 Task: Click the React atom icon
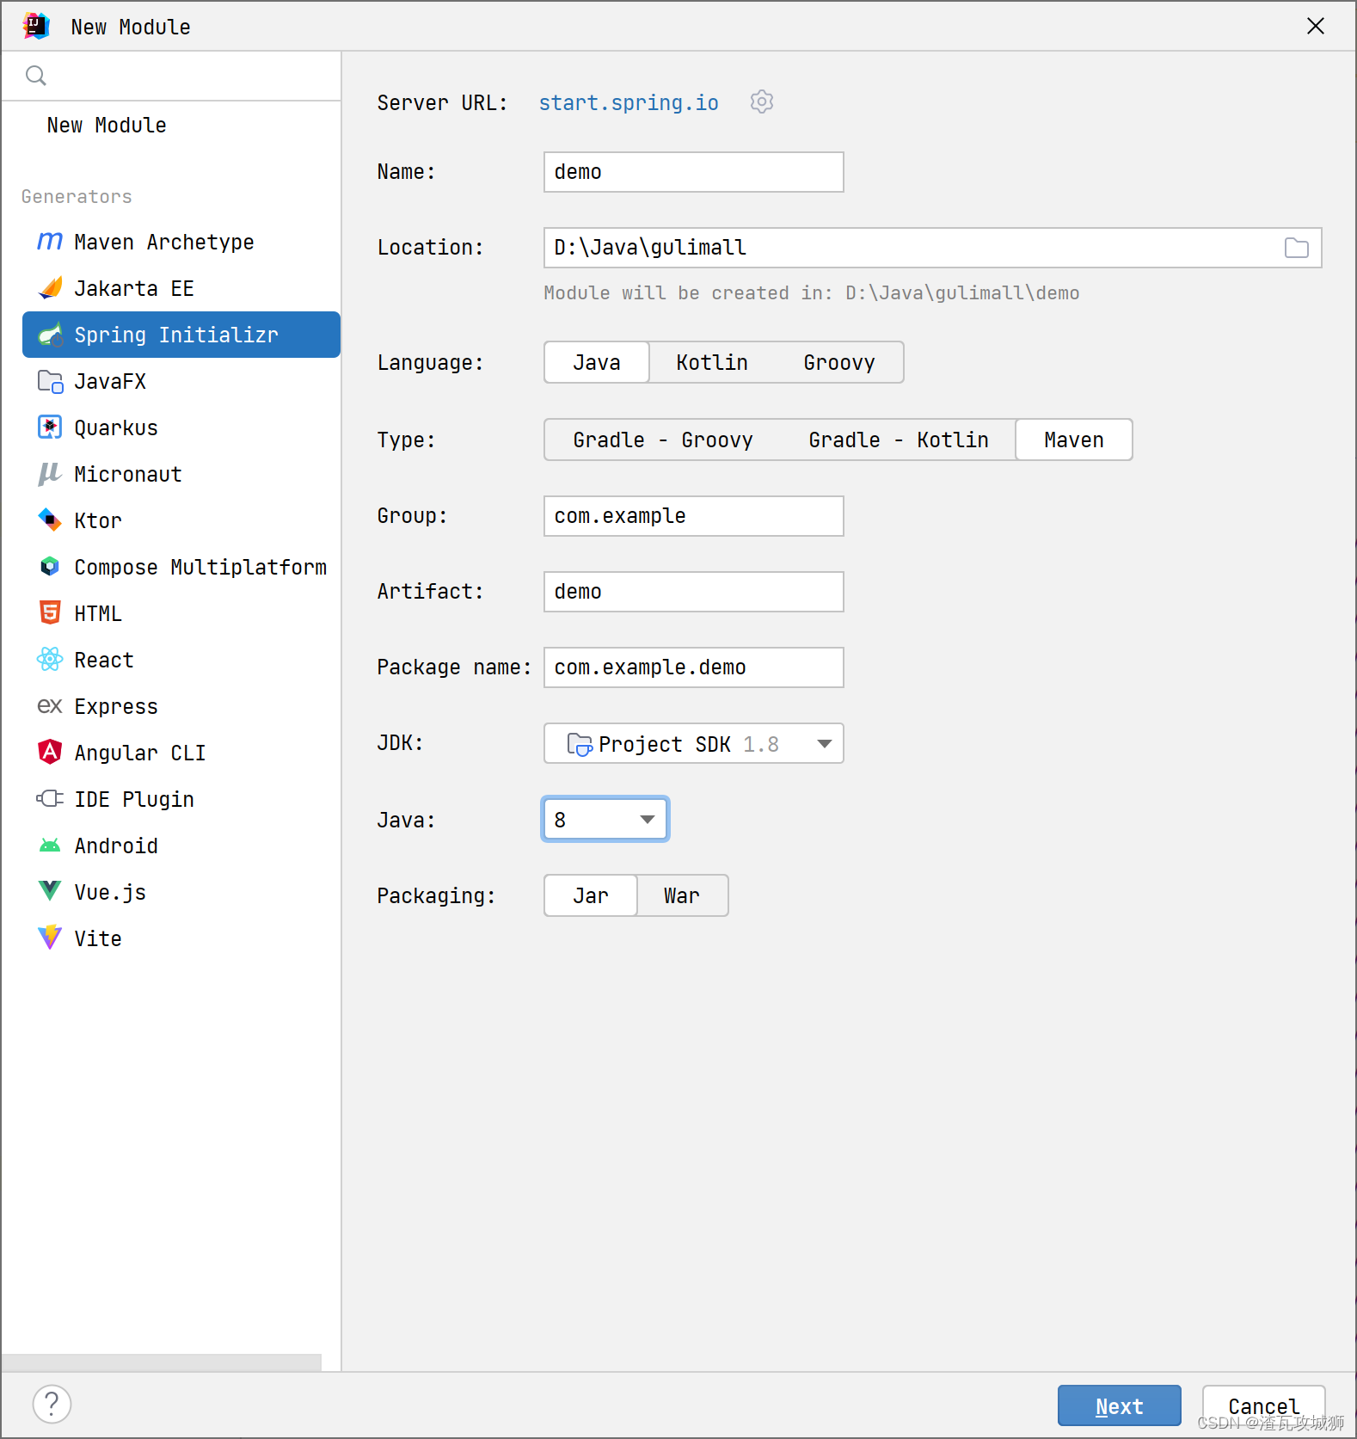pos(50,660)
